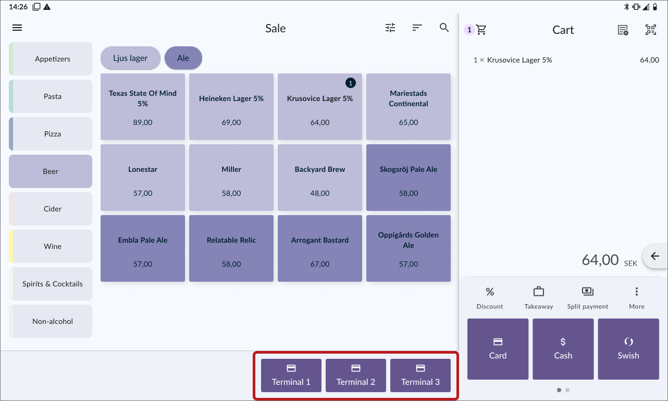Screen dimensions: 668x401
Task: Select the Non-alcohol category
Action: click(x=51, y=321)
